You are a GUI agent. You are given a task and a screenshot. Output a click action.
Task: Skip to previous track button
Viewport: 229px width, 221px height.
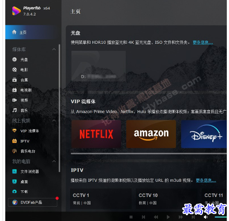pyautogui.click(x=144, y=217)
